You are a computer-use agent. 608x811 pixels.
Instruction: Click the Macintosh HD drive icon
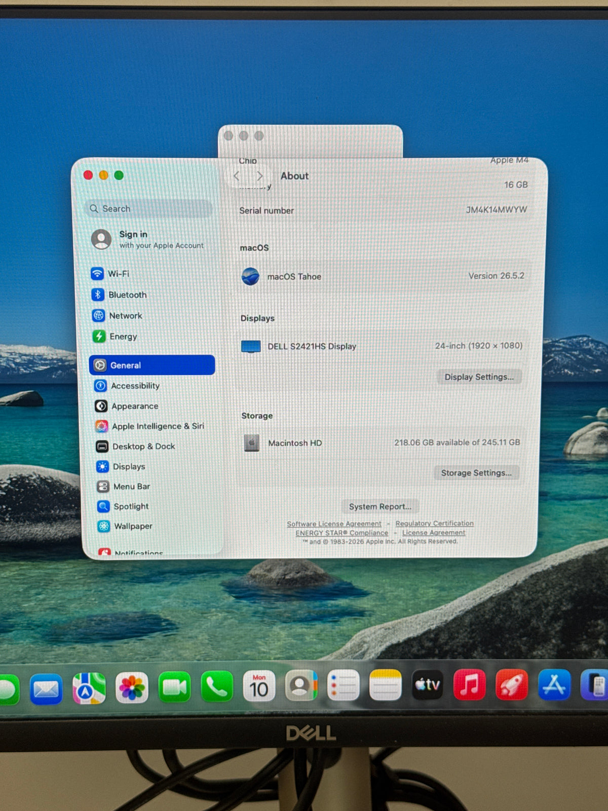(252, 443)
